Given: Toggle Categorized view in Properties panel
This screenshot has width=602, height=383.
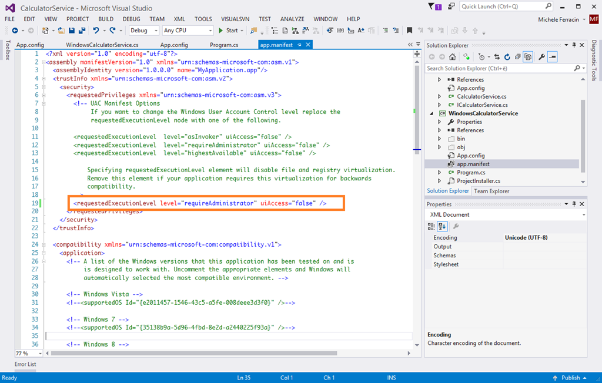Looking at the screenshot, I should pos(432,226).
